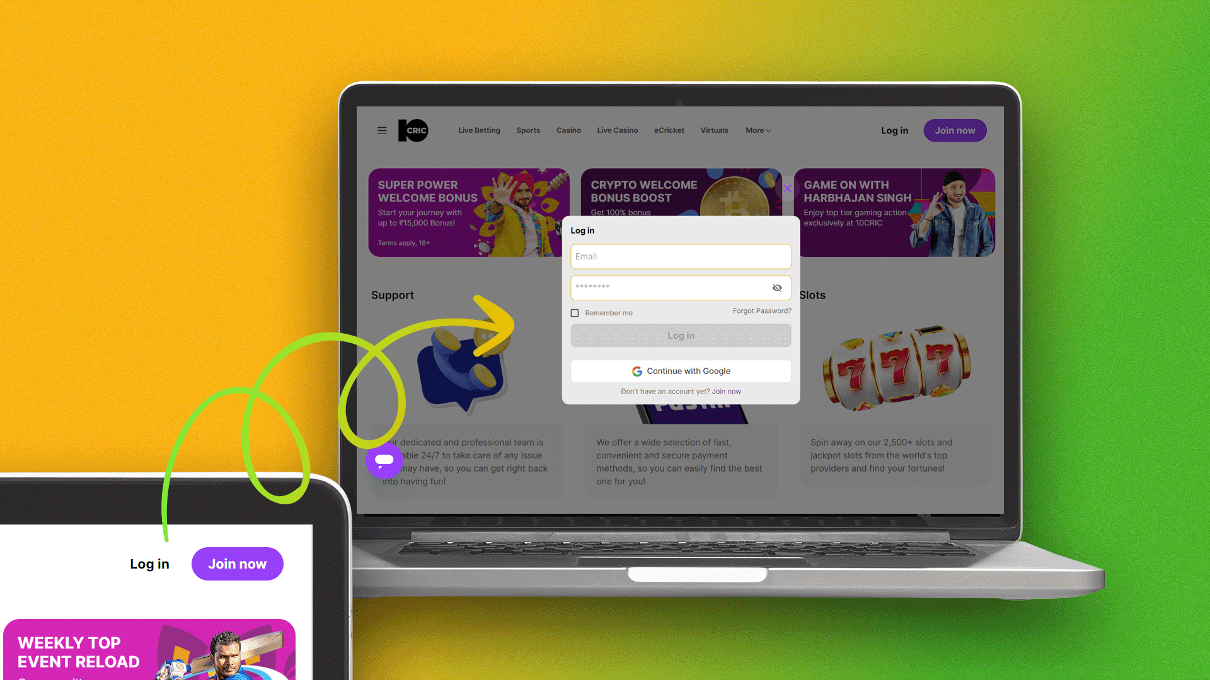Click the Forgot Password link
1210x680 pixels.
[x=761, y=310]
